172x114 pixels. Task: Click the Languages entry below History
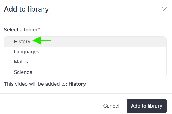coord(85,52)
